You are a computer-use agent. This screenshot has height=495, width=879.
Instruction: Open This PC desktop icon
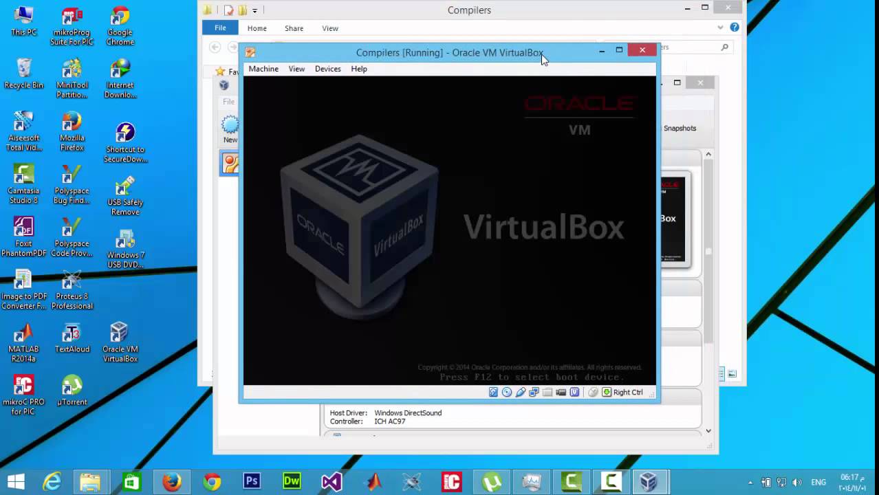point(23,21)
